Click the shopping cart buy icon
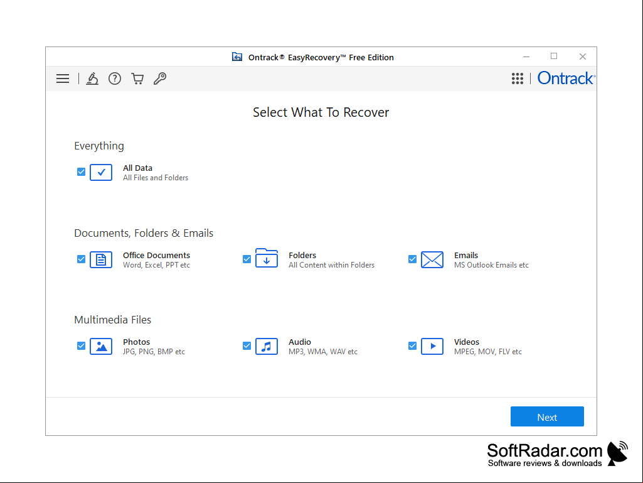 137,79
